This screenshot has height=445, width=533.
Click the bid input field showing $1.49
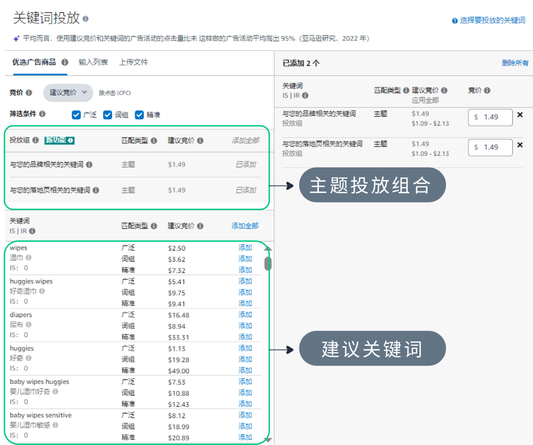tap(490, 117)
